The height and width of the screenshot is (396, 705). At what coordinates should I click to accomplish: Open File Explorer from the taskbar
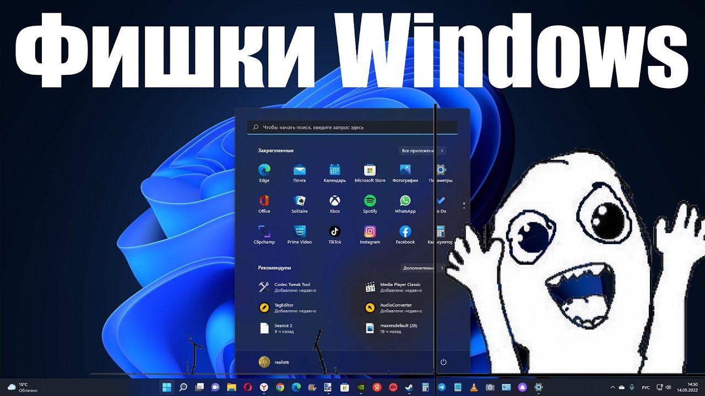[231, 387]
